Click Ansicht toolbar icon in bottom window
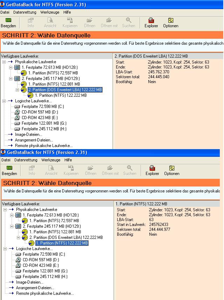The height and width of the screenshot is (300, 224). coord(51,168)
